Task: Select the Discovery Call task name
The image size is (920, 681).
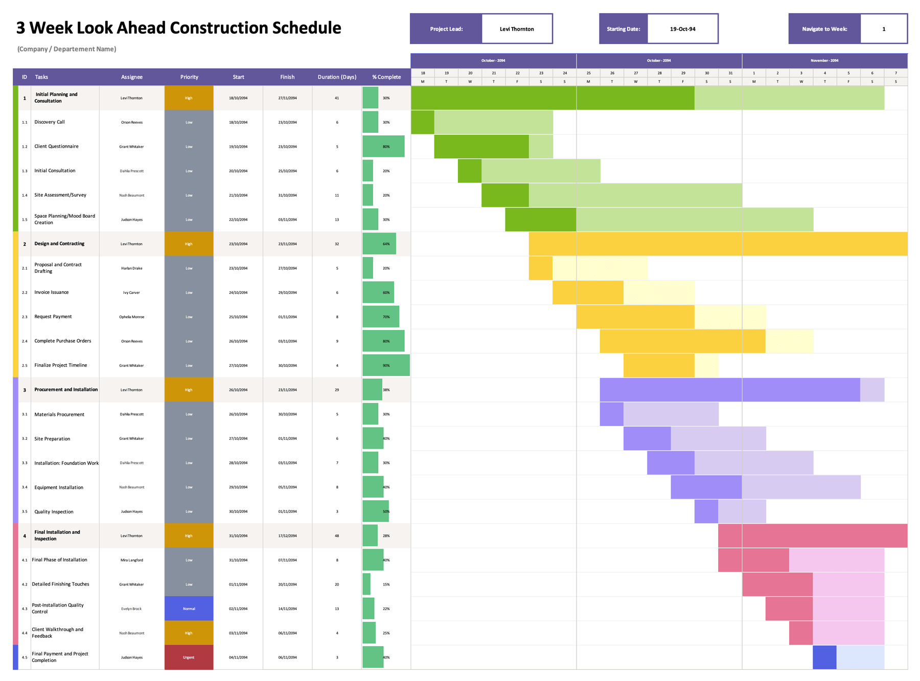Action: tap(50, 122)
